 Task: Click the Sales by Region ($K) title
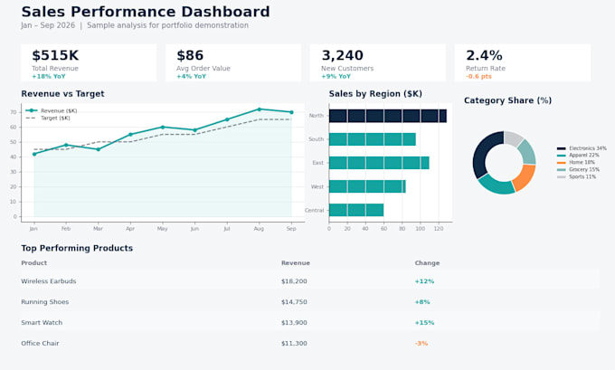coord(375,94)
